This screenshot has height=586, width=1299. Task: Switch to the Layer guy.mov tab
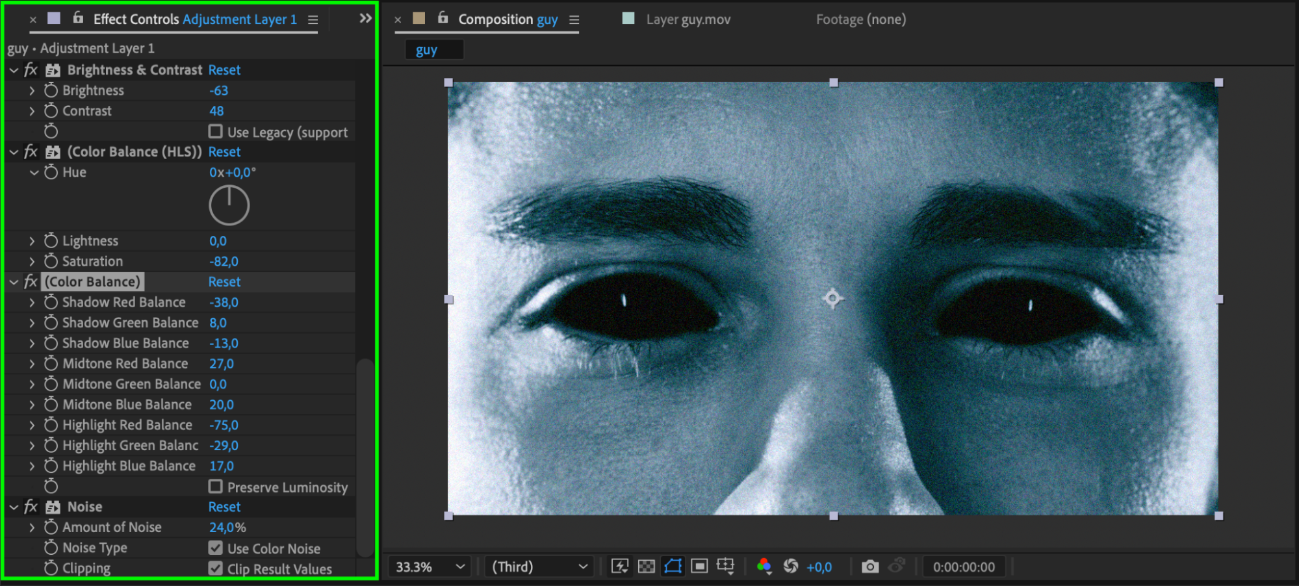click(x=688, y=19)
